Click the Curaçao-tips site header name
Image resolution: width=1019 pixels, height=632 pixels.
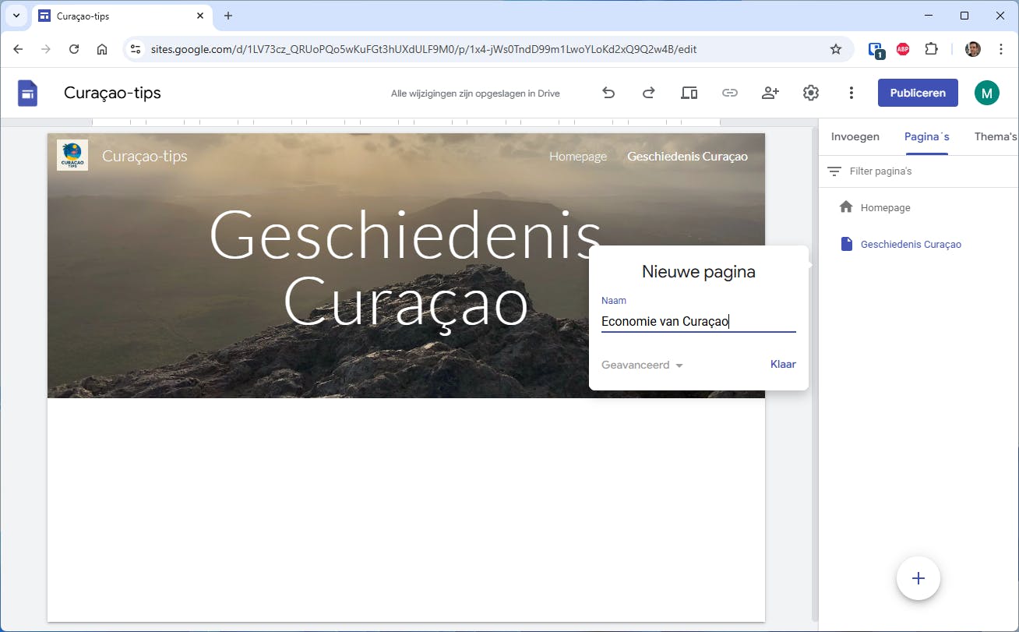[x=145, y=156]
